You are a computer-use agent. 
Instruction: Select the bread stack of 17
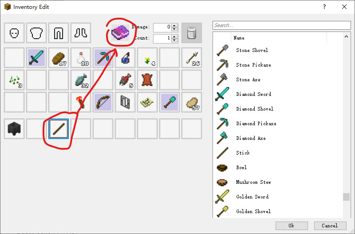(59, 58)
